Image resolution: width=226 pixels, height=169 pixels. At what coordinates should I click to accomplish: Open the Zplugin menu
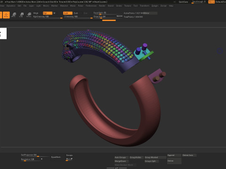point(155,6)
